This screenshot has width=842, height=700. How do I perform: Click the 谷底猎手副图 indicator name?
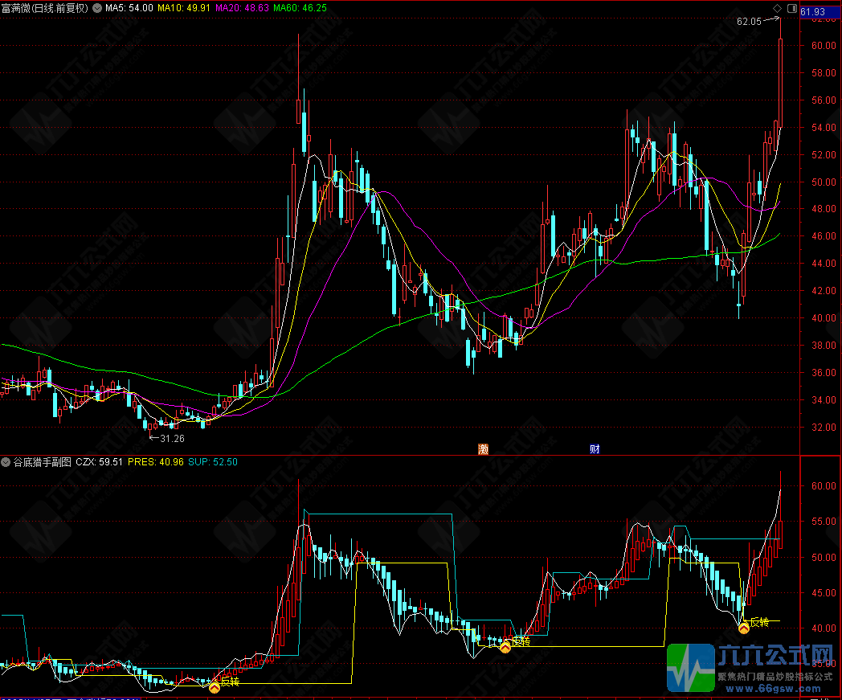pyautogui.click(x=42, y=462)
